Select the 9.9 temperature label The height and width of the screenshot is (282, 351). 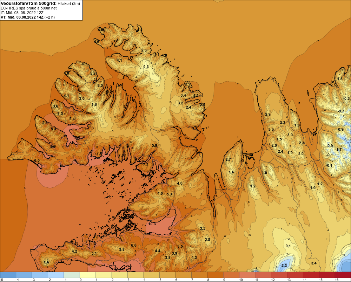pos(53,146)
